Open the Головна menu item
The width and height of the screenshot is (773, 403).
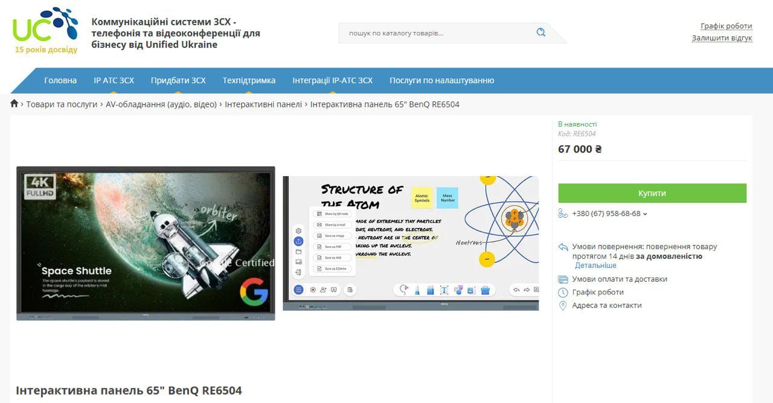coord(60,80)
